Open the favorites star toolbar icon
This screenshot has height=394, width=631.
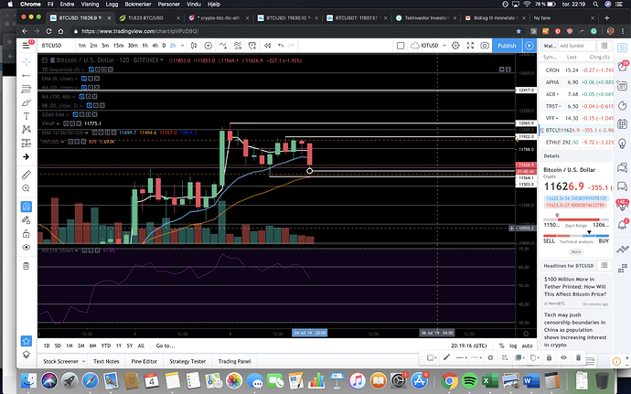coord(27,341)
